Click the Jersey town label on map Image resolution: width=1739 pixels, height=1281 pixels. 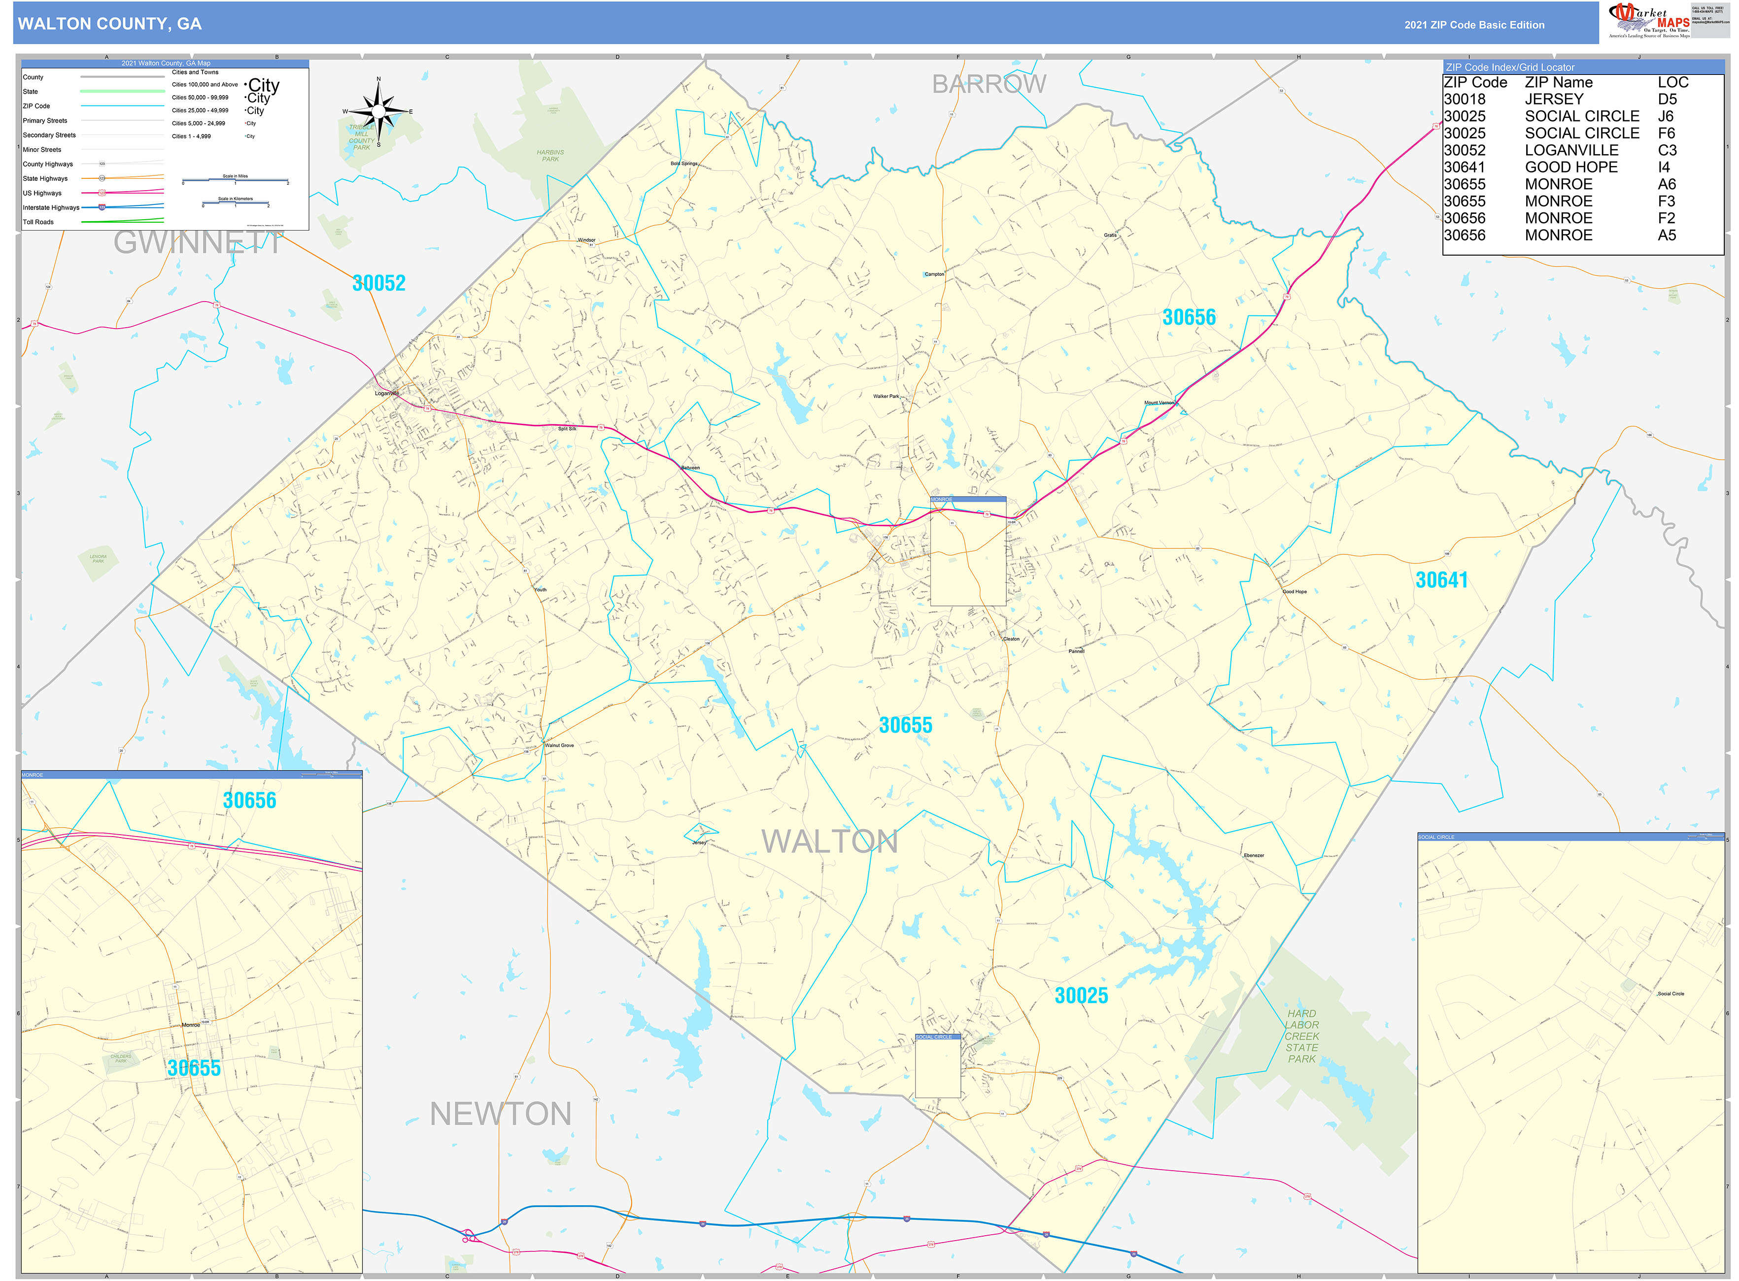click(x=699, y=842)
